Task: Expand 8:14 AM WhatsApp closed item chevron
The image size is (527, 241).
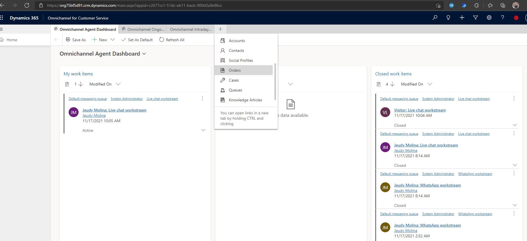Action: click(x=515, y=205)
